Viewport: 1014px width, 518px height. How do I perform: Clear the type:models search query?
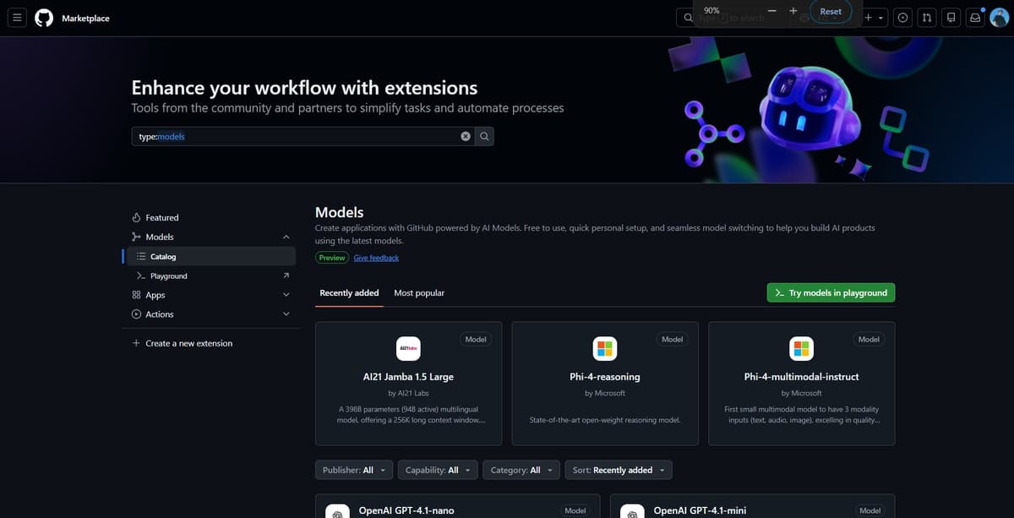pyautogui.click(x=465, y=136)
